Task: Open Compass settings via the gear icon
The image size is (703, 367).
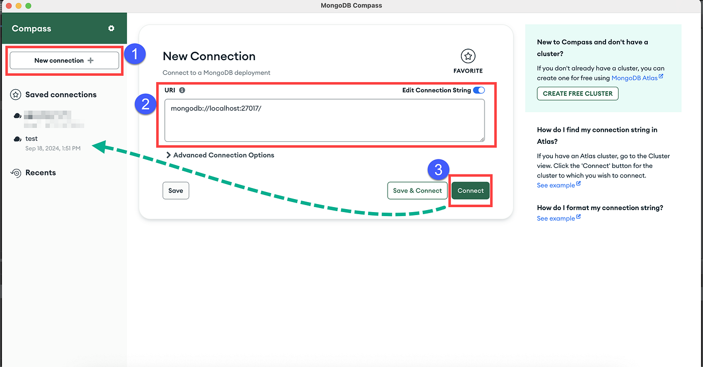Action: pyautogui.click(x=111, y=29)
